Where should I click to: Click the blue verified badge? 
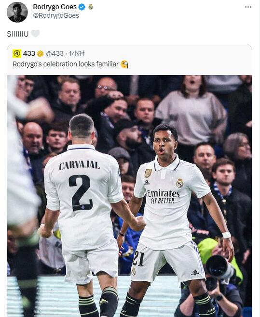(82, 7)
